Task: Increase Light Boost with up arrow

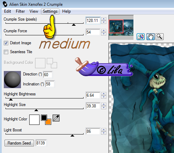Action: pos(104,130)
